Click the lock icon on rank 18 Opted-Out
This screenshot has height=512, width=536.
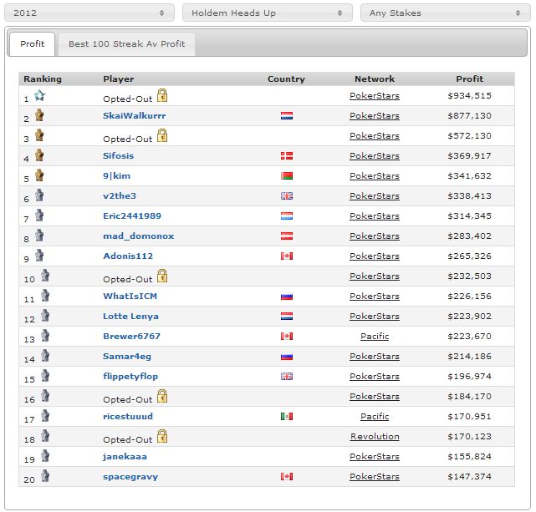tap(162, 436)
